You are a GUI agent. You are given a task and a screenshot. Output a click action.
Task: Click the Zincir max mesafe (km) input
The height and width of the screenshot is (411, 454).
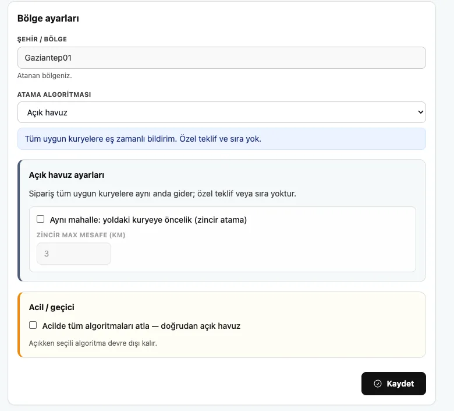[x=74, y=254]
